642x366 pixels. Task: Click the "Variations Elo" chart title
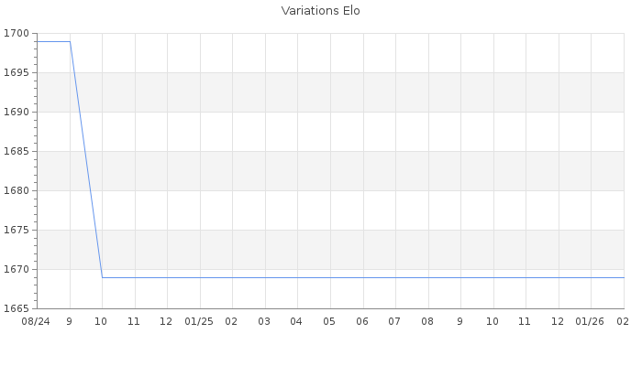pos(320,11)
